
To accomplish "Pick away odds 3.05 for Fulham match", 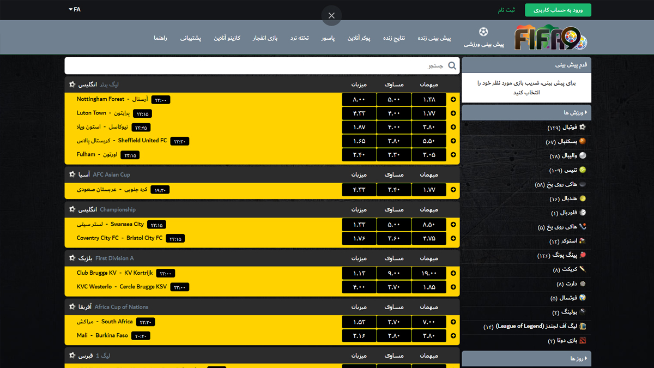I will [429, 155].
